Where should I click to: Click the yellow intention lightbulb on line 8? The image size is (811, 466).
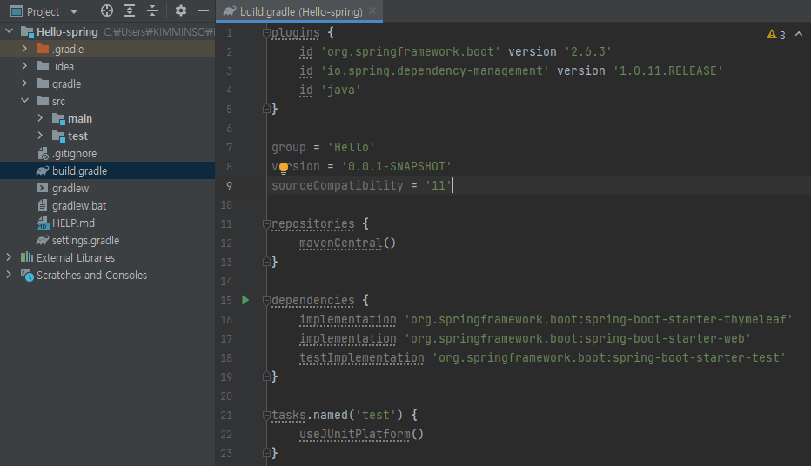pyautogui.click(x=284, y=168)
